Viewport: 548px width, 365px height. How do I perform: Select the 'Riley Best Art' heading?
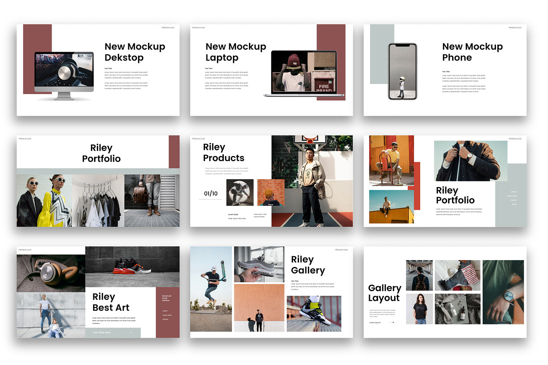pos(111,302)
